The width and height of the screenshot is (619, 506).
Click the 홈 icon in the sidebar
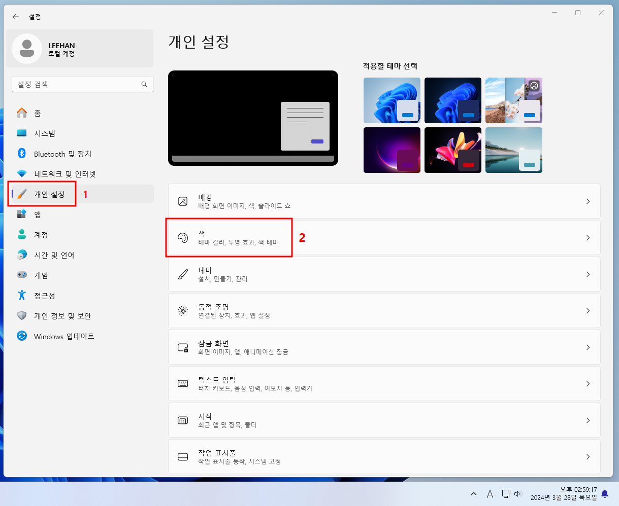click(22, 113)
